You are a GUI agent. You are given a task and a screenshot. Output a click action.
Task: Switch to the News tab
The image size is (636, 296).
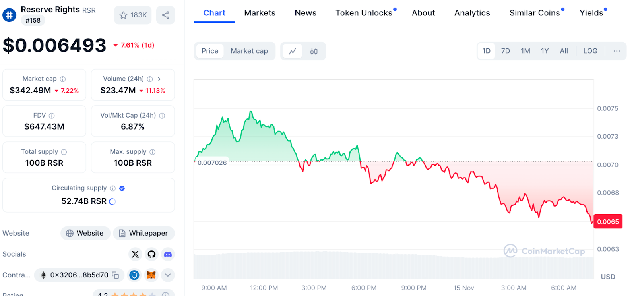click(305, 13)
